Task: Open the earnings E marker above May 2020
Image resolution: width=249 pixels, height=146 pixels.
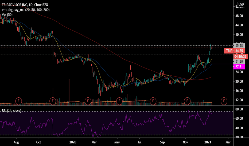Action: 119,101
